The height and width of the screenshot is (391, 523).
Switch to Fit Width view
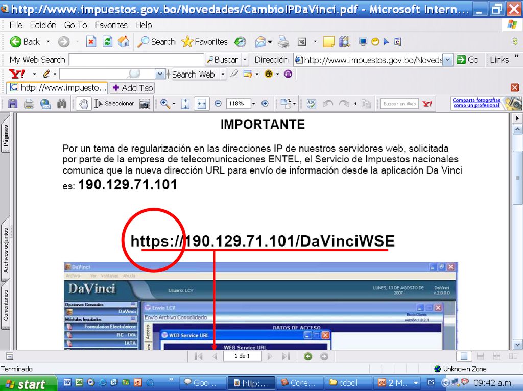[201, 104]
